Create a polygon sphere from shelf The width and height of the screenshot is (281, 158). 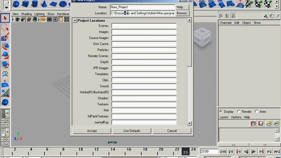point(16,4)
